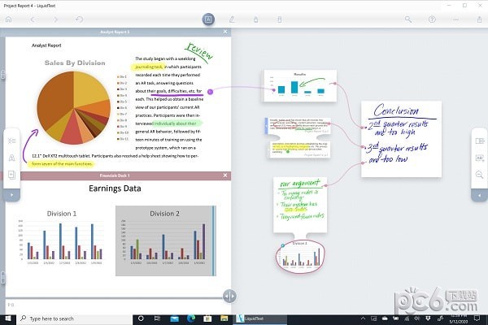
Task: Click the green handwritten 'review' annotation
Action: [x=199, y=50]
